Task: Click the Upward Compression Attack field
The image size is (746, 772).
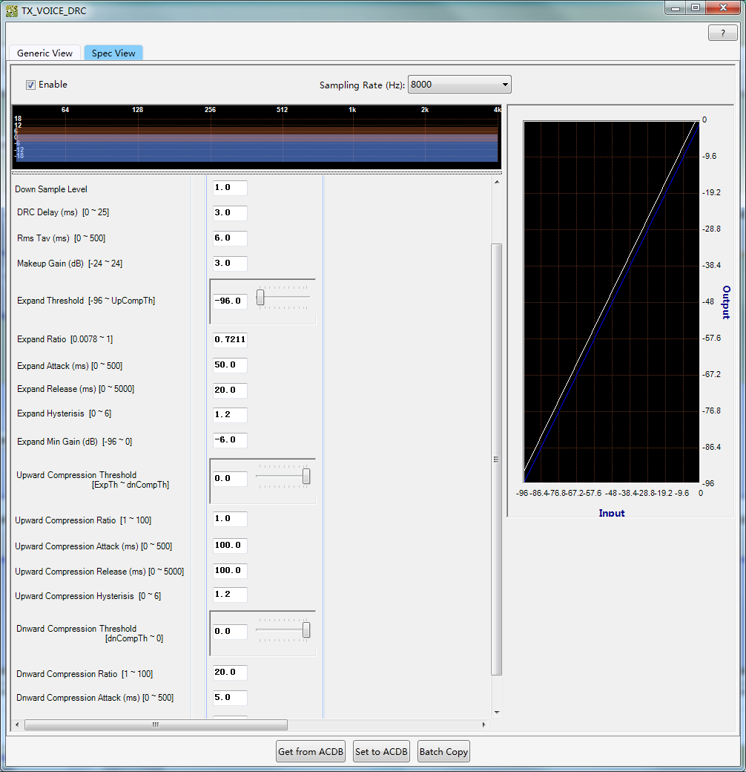Action: (230, 545)
